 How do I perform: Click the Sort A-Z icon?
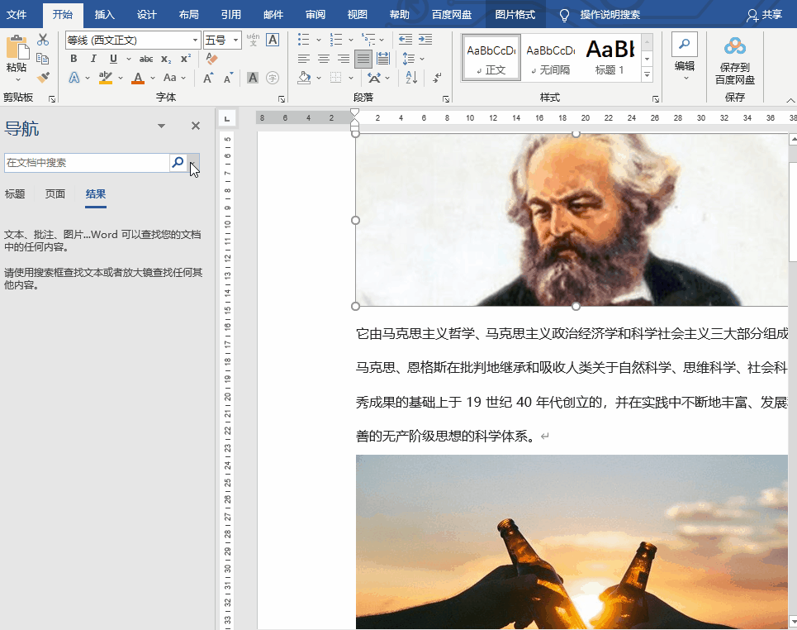pos(401,78)
